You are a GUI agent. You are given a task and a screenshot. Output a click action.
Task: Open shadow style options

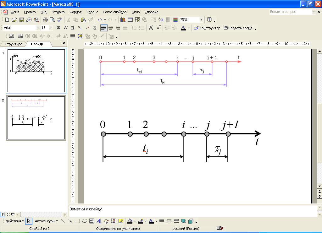pyautogui.click(x=183, y=221)
